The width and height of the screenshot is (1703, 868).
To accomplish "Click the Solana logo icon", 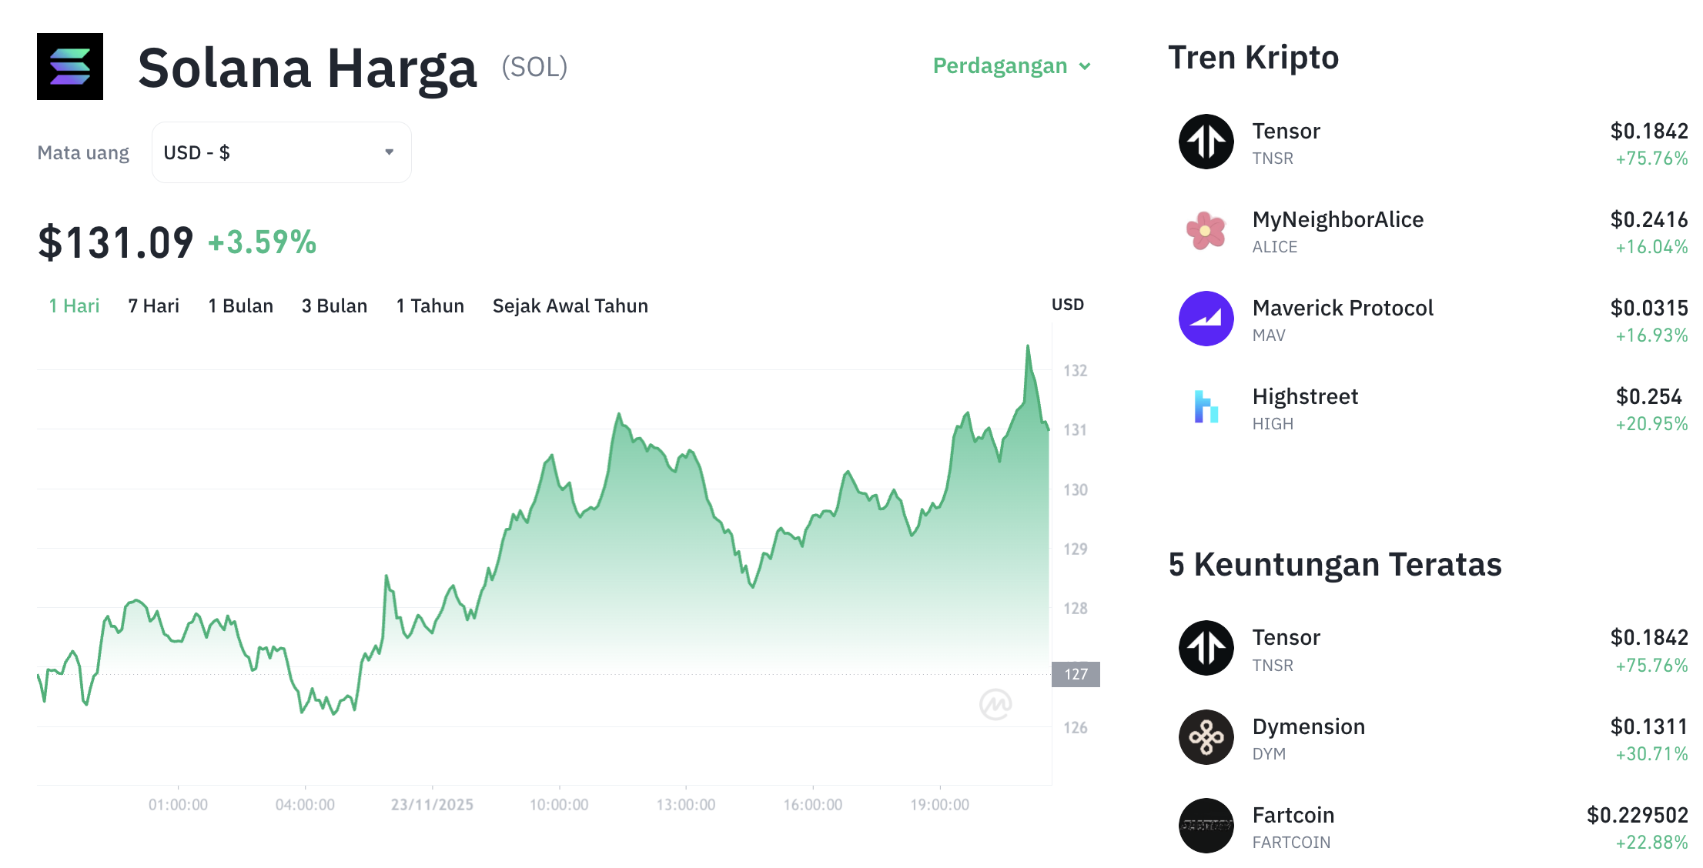I will point(69,66).
